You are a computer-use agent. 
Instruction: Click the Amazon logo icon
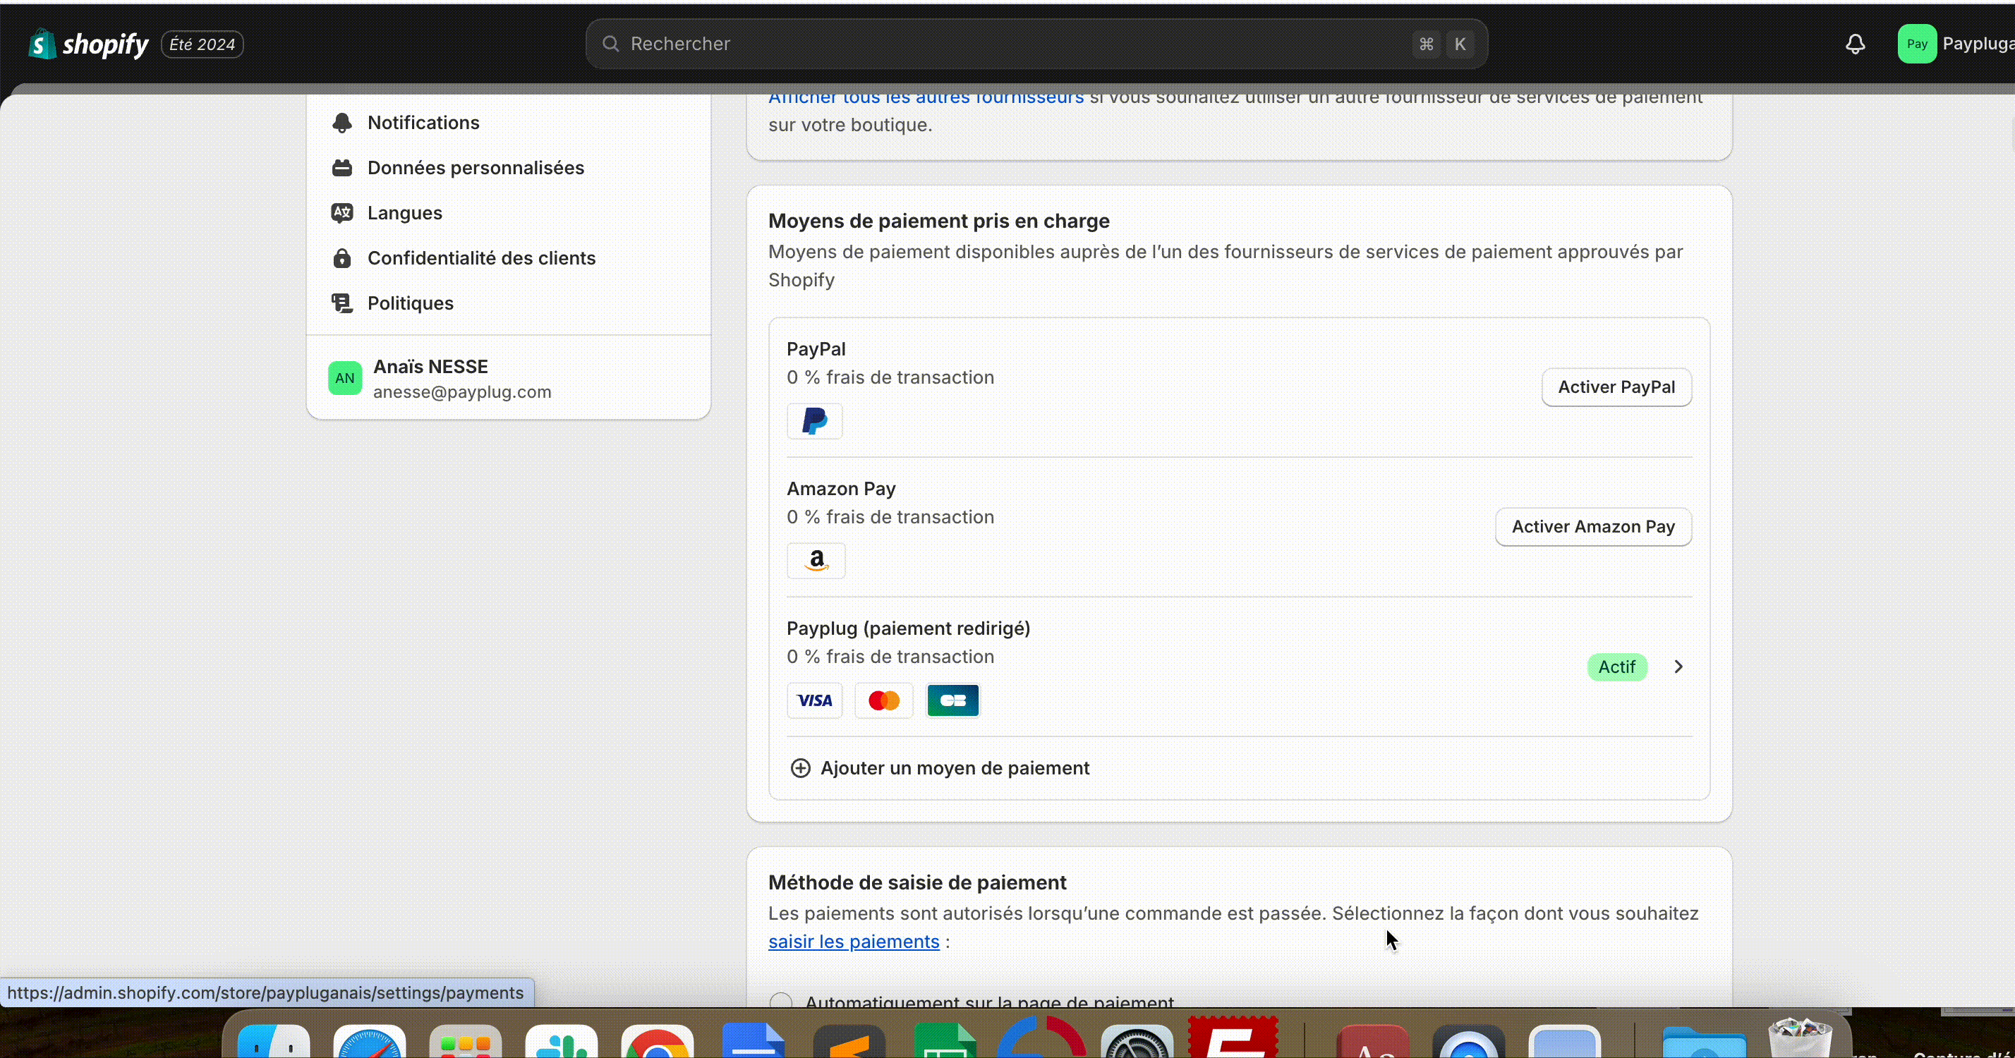pyautogui.click(x=816, y=561)
